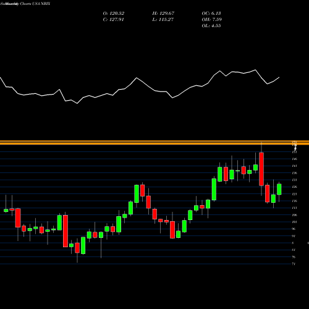Click the 136 price axis label
The width and height of the screenshot is (309, 309).
tap(294, 173)
